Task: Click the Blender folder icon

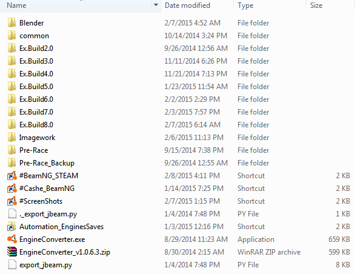Action: click(12, 22)
